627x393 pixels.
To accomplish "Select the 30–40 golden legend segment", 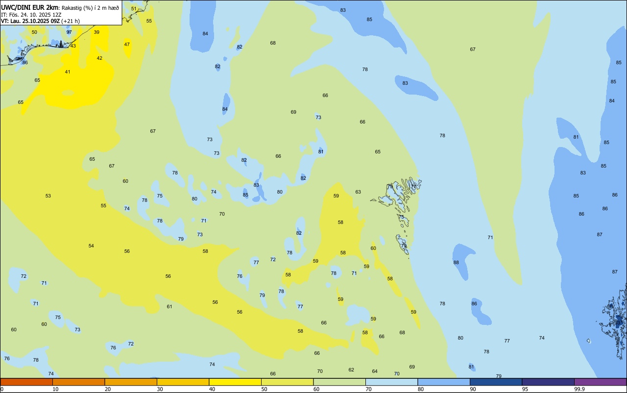I will click(x=183, y=382).
